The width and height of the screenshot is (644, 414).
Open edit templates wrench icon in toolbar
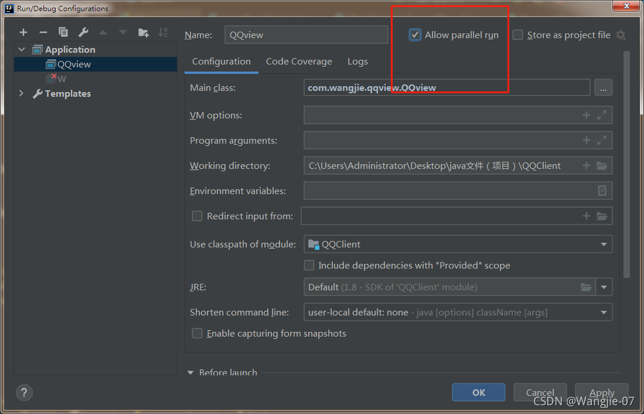tap(83, 32)
